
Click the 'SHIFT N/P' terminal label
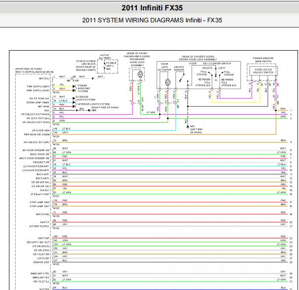coord(44,238)
